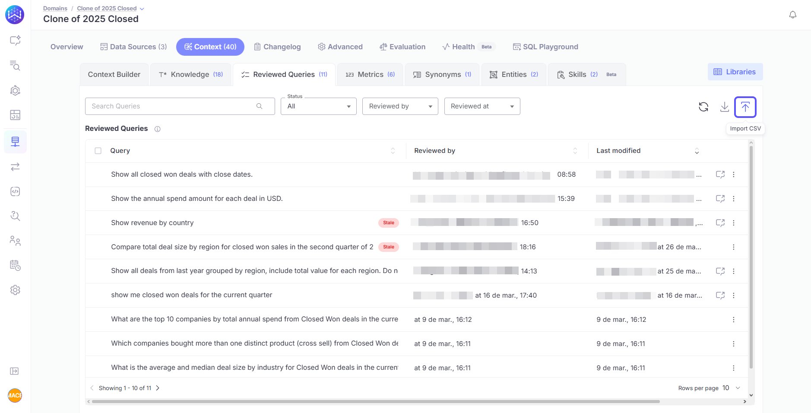Open row menu for 'What are the top 10 companies'

point(734,320)
